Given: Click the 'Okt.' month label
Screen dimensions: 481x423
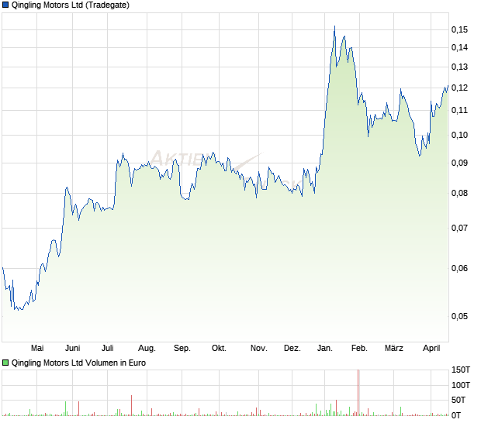Looking at the screenshot, I should [219, 349].
